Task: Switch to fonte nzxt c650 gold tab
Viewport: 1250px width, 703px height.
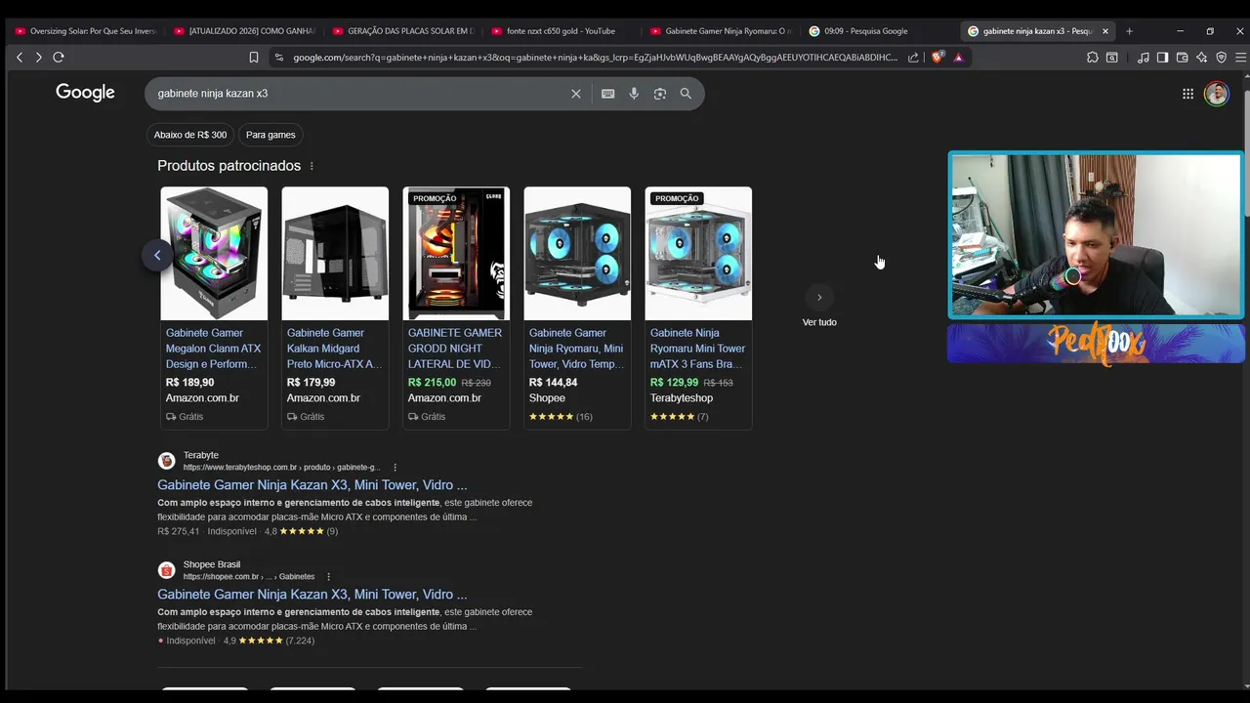Action: pyautogui.click(x=562, y=31)
